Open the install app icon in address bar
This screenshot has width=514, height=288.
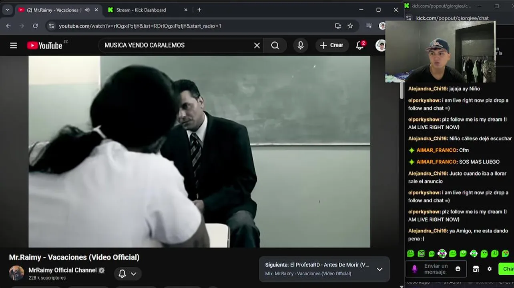click(x=338, y=26)
